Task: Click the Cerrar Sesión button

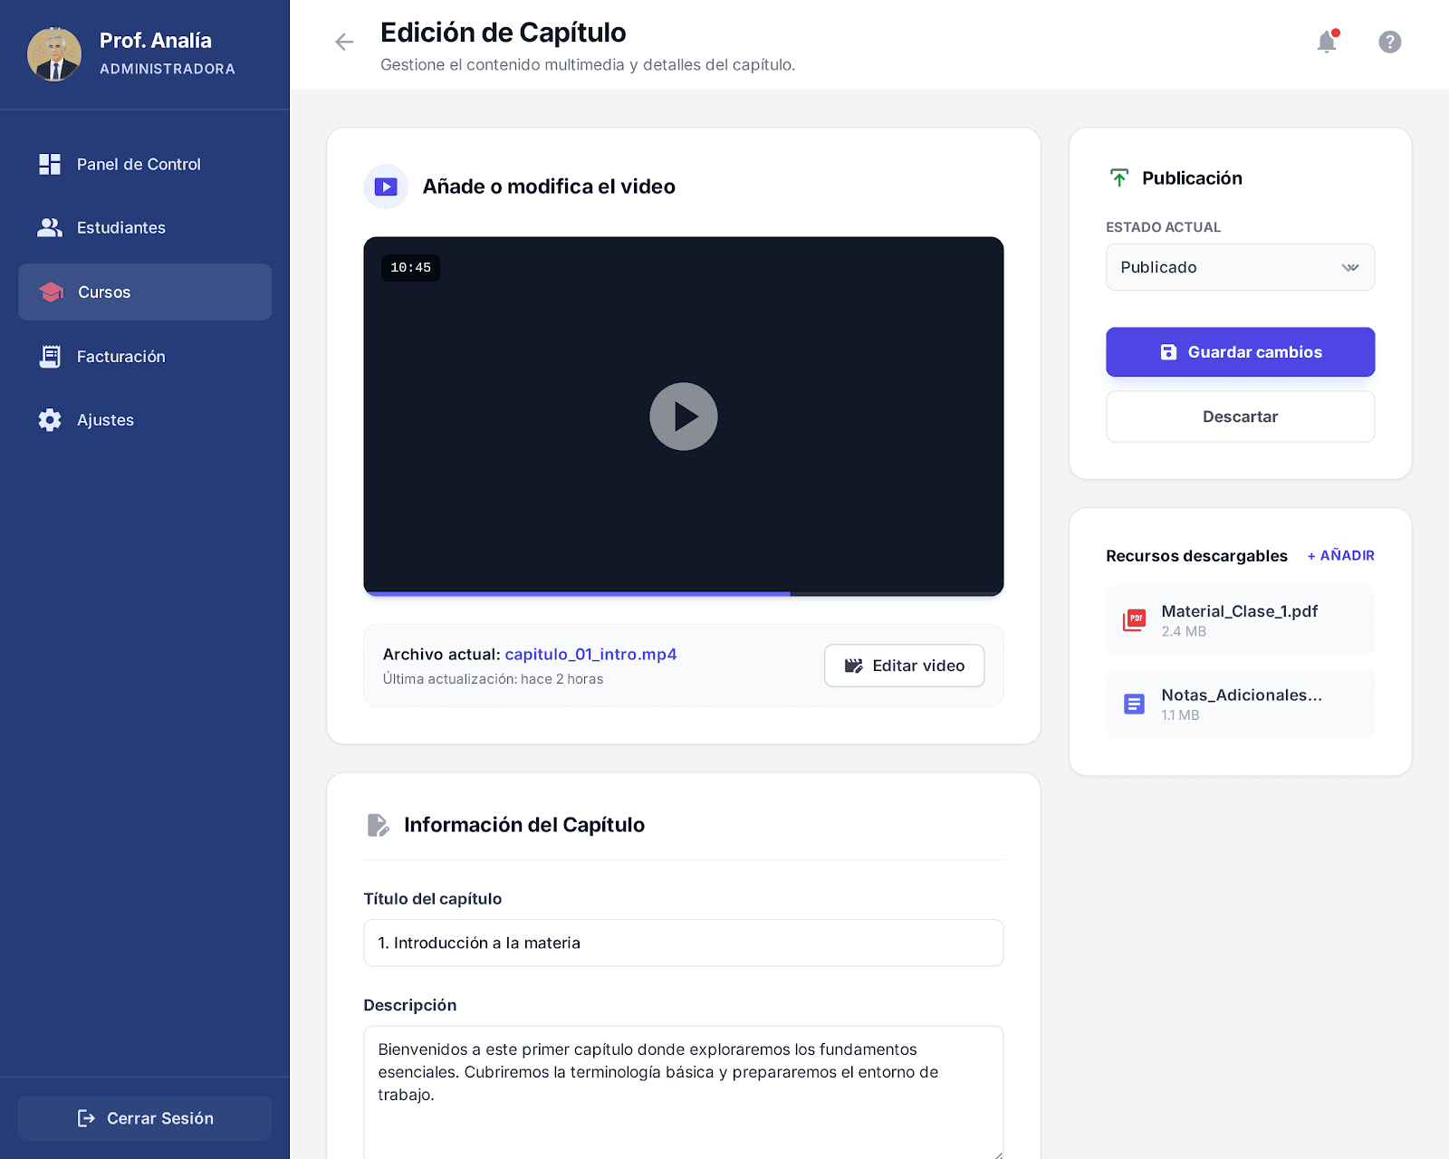Action: (145, 1118)
